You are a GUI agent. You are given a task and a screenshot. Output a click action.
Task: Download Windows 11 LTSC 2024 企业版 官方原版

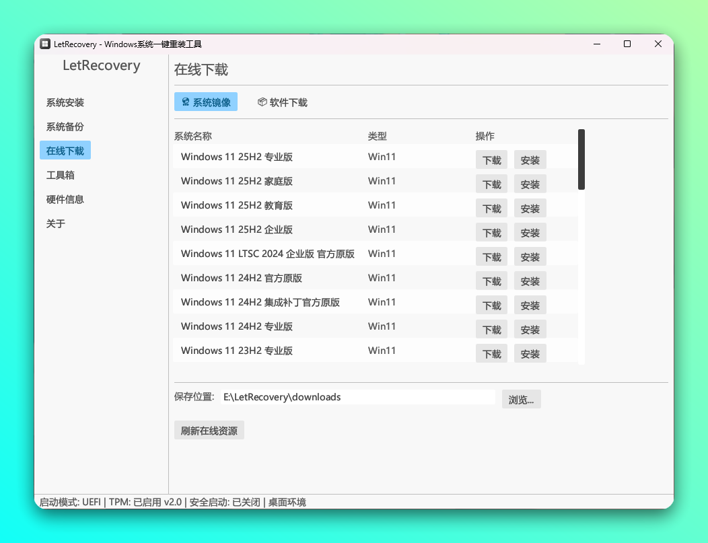491,256
